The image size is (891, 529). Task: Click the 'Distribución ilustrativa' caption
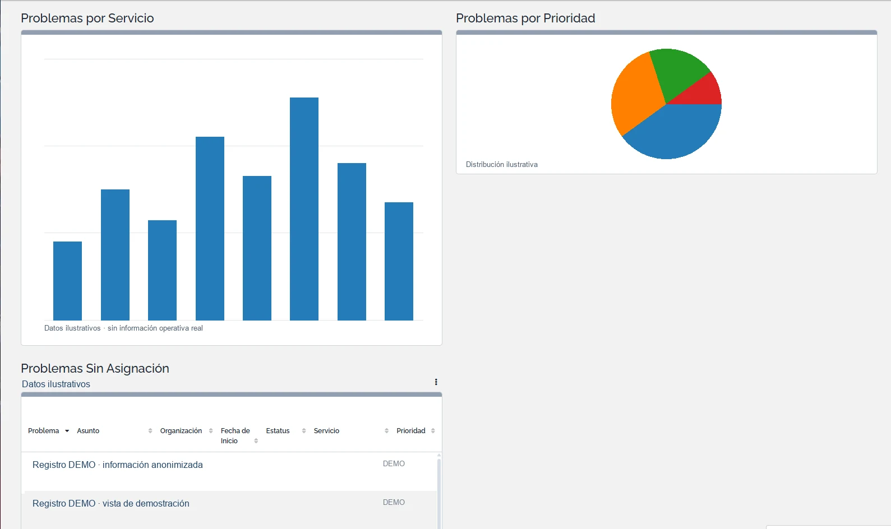pyautogui.click(x=502, y=165)
